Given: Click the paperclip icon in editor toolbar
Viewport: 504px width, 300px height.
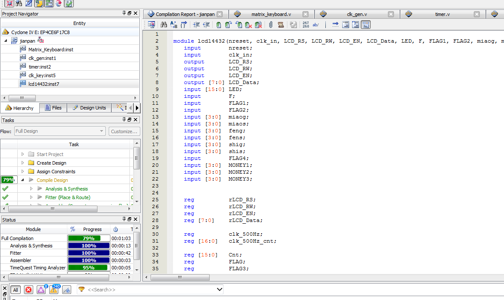Looking at the screenshot, I should click(x=271, y=25).
